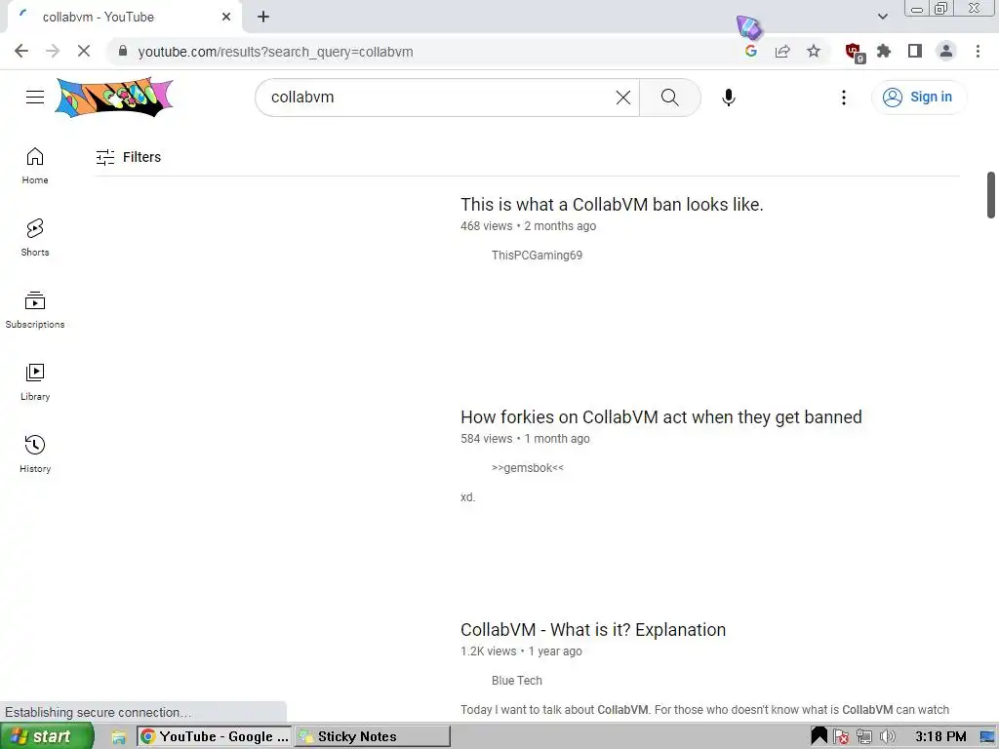Go back with the browser back arrow

click(21, 51)
